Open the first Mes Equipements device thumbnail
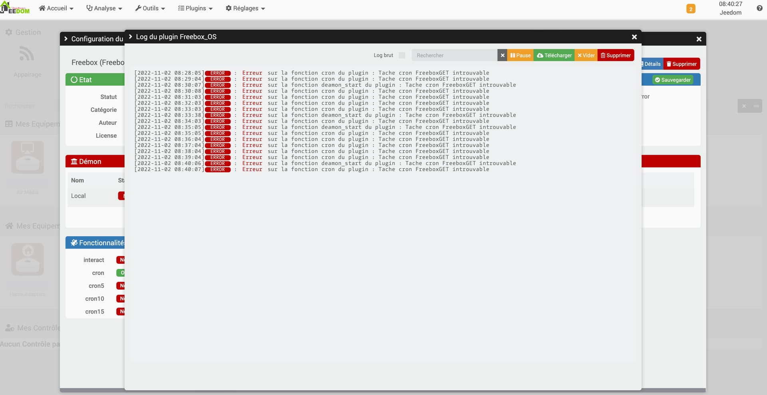The height and width of the screenshot is (395, 767). [28, 157]
